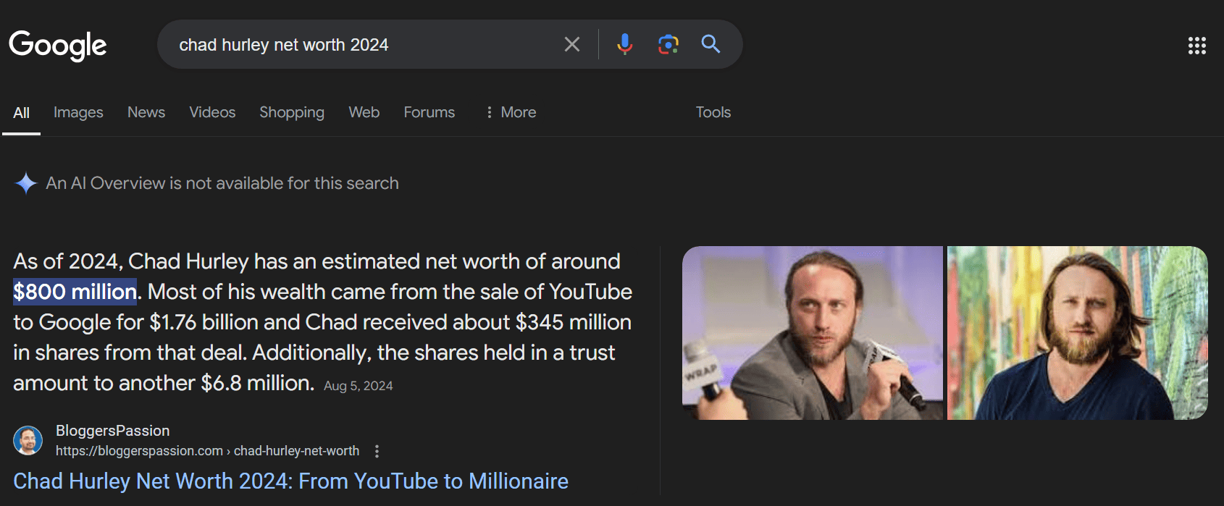1224x506 pixels.
Task: Open the Videos results tab
Action: [x=211, y=112]
